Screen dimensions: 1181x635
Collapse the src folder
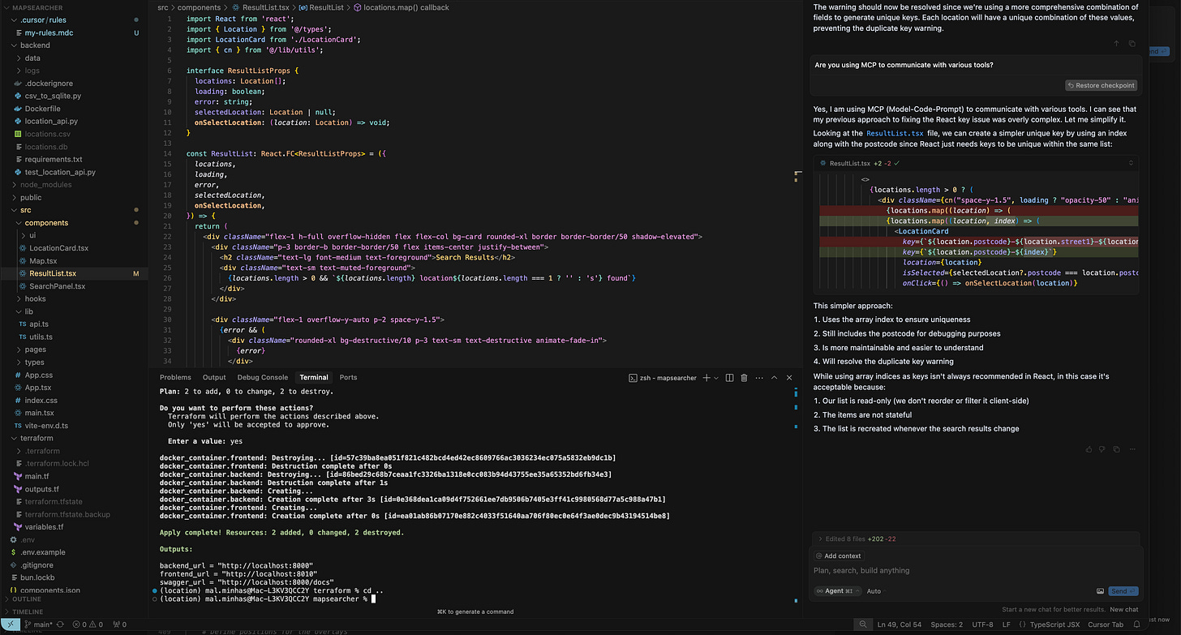point(25,210)
